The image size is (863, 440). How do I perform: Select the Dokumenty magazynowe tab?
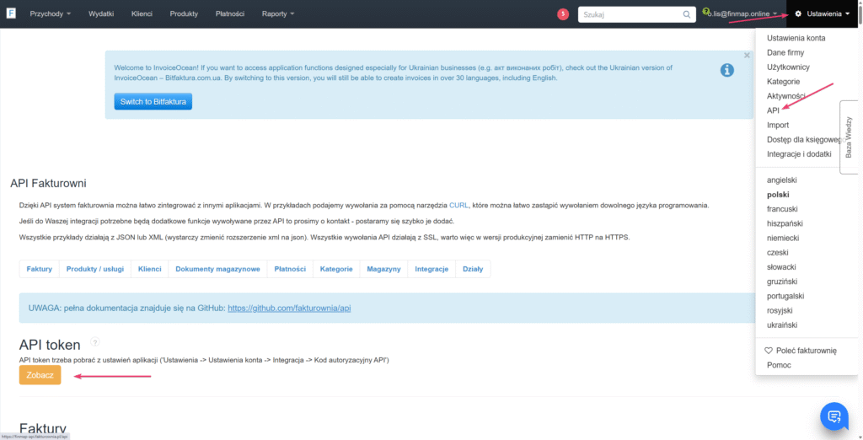point(217,269)
